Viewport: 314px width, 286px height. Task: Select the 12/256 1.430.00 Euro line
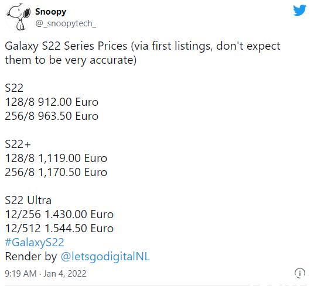(59, 215)
